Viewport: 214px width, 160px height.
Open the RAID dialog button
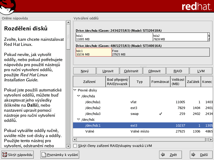pyautogui.click(x=178, y=71)
